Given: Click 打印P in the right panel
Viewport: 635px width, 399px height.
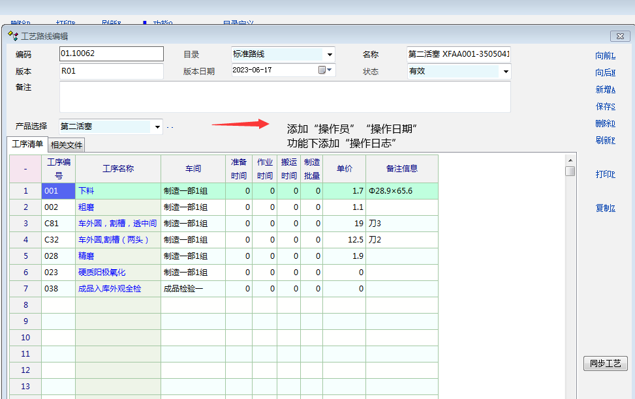Looking at the screenshot, I should click(x=605, y=174).
